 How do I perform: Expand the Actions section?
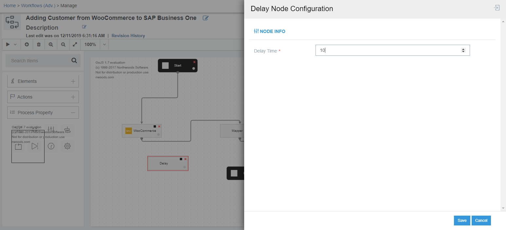point(73,97)
